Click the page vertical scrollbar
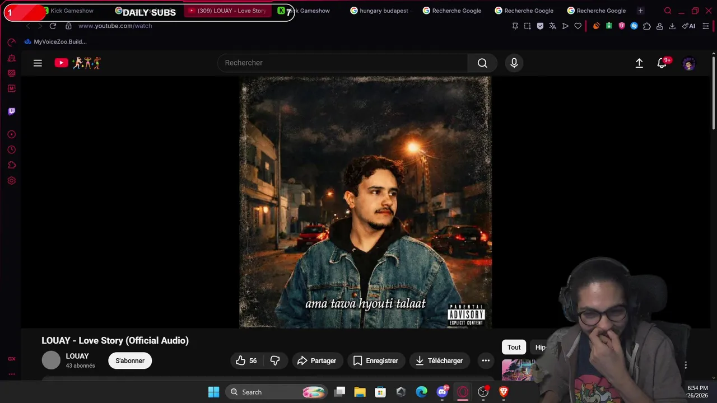Image resolution: width=717 pixels, height=403 pixels. pyautogui.click(x=713, y=92)
